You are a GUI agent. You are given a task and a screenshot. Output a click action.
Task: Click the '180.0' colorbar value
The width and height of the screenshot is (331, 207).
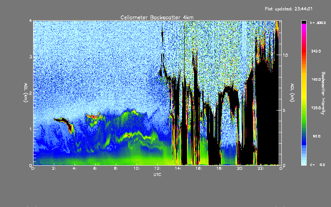(316, 79)
